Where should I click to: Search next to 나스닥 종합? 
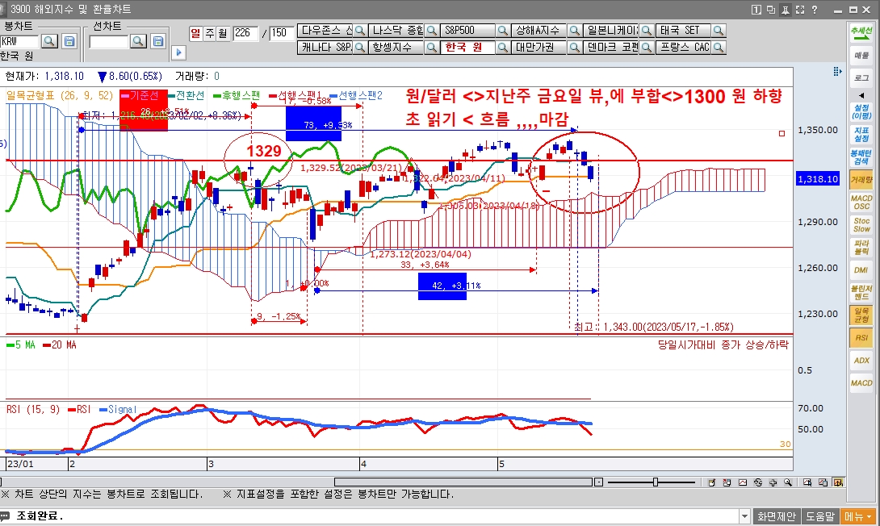[432, 31]
